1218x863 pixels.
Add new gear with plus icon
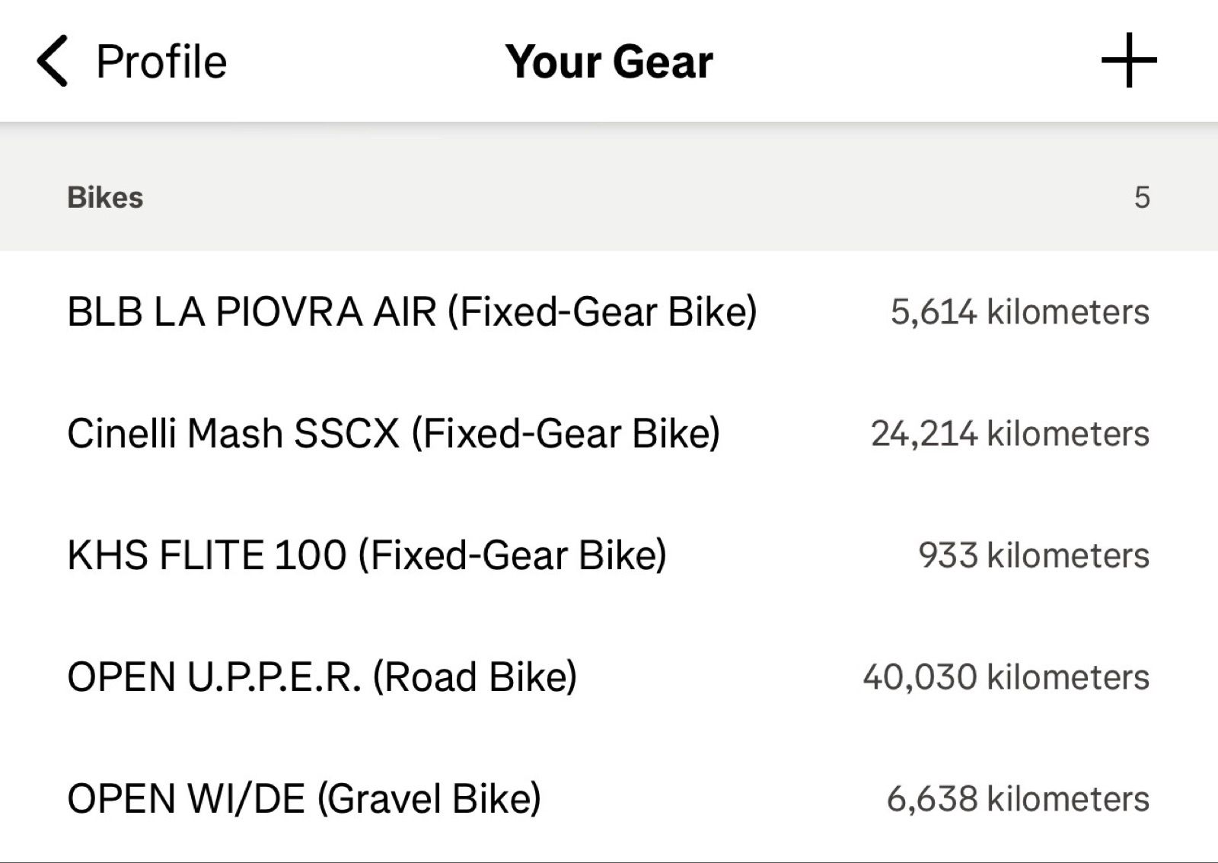pyautogui.click(x=1129, y=60)
